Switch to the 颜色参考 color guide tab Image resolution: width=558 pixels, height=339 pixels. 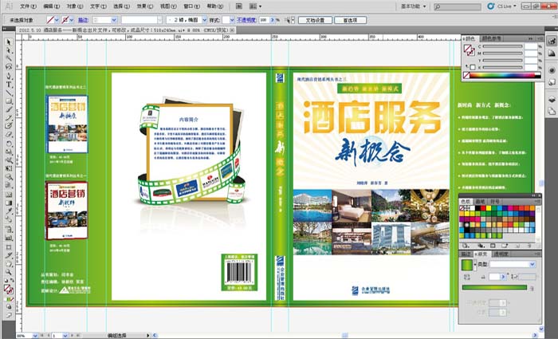492,38
